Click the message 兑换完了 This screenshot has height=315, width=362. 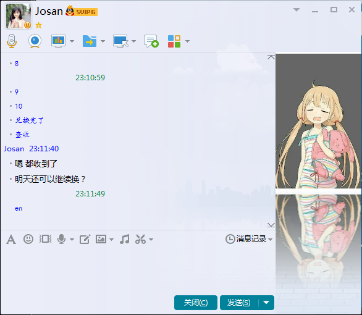(x=29, y=120)
